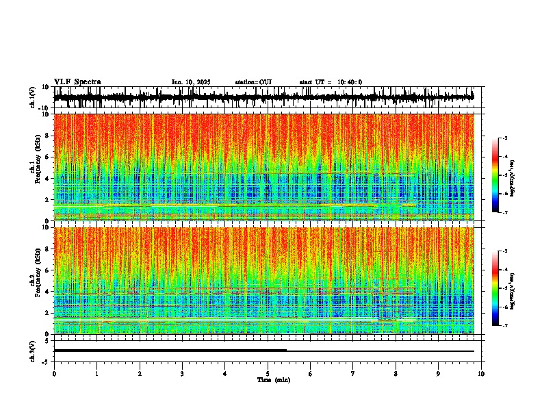Click the "-4" label on ch.2 colorbar
The width and height of the screenshot is (542, 419).
(505, 270)
